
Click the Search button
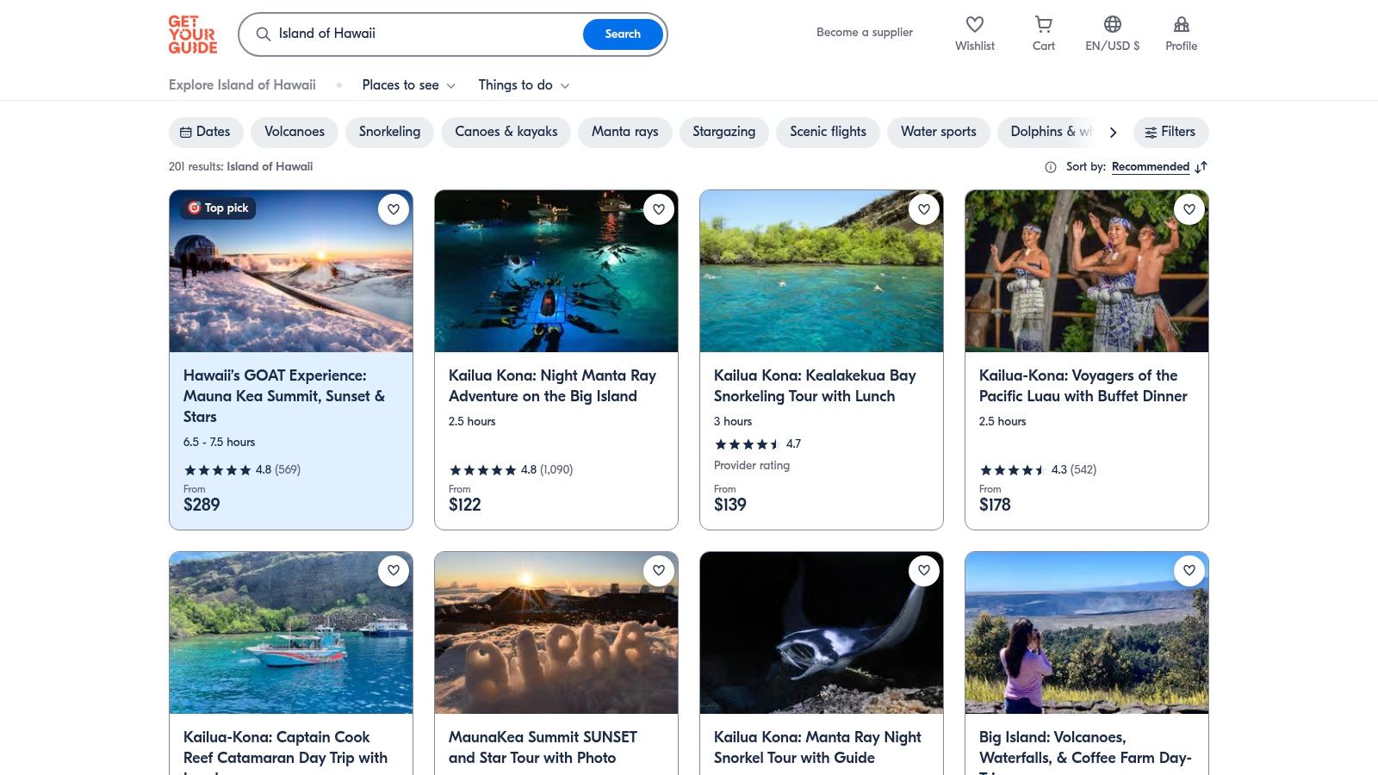pos(622,34)
